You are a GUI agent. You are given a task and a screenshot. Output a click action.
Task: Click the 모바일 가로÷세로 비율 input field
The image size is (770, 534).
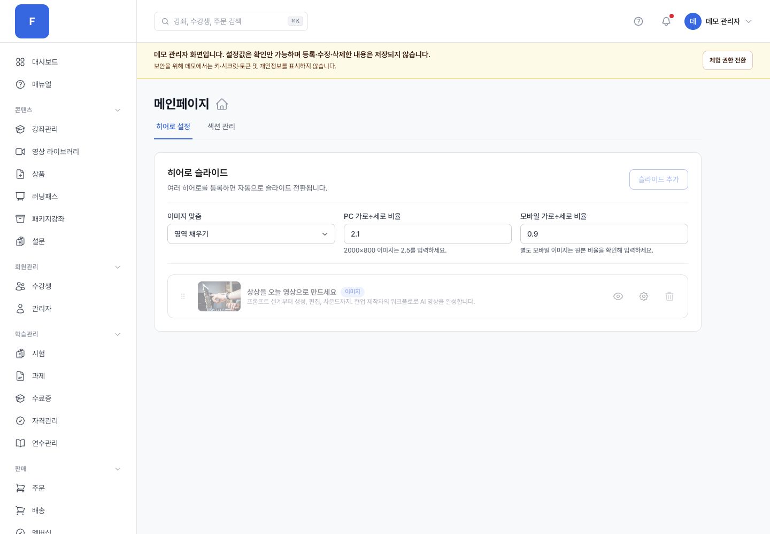tap(604, 234)
